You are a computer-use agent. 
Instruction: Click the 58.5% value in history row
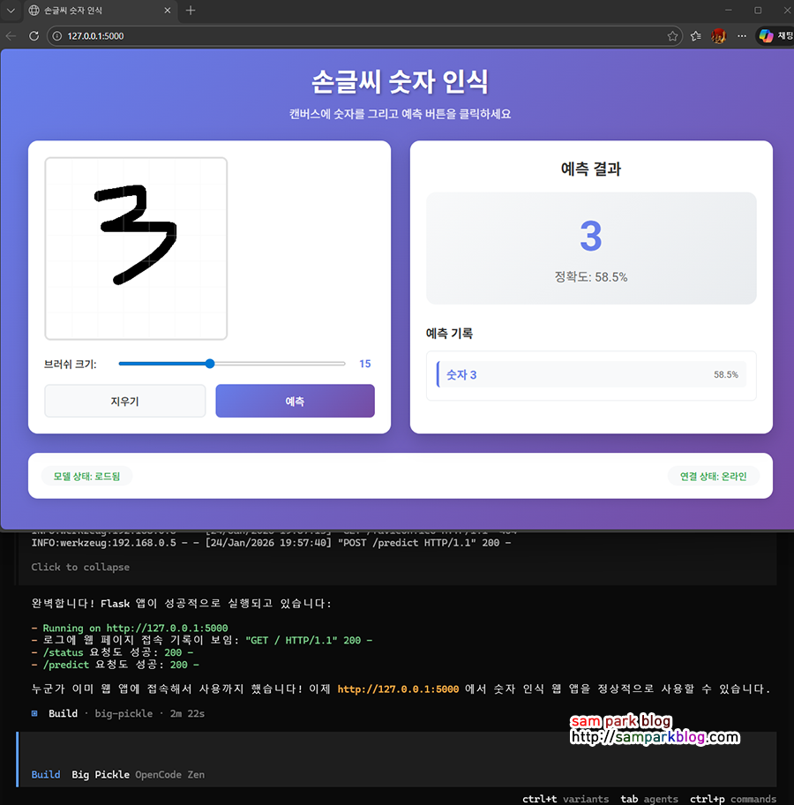click(726, 375)
